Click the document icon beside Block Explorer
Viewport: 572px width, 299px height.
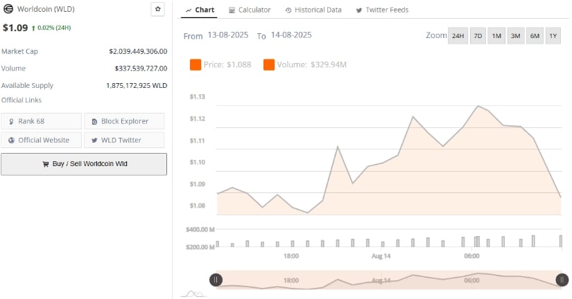pos(94,122)
